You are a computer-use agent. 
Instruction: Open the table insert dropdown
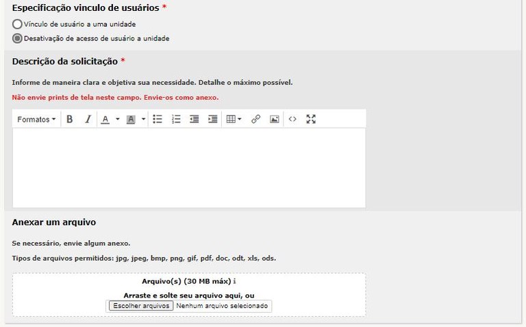click(234, 119)
